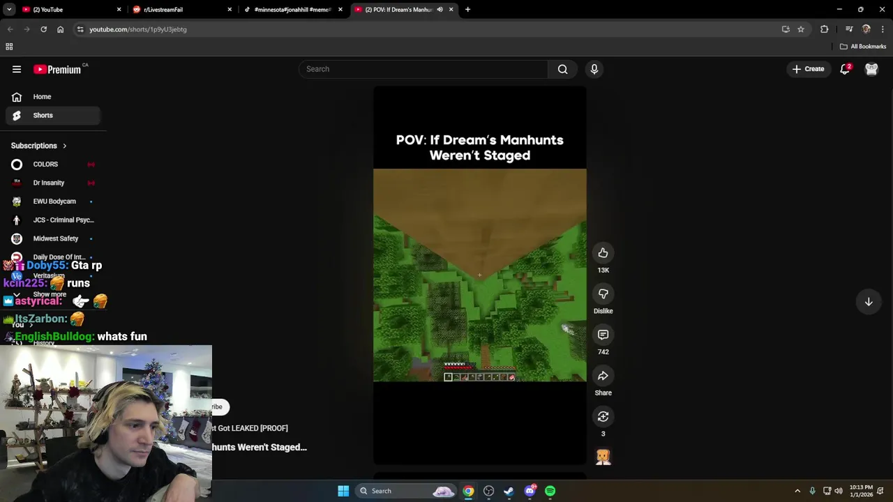Expand Subscriptions section chevron
The image size is (893, 502).
tap(64, 146)
